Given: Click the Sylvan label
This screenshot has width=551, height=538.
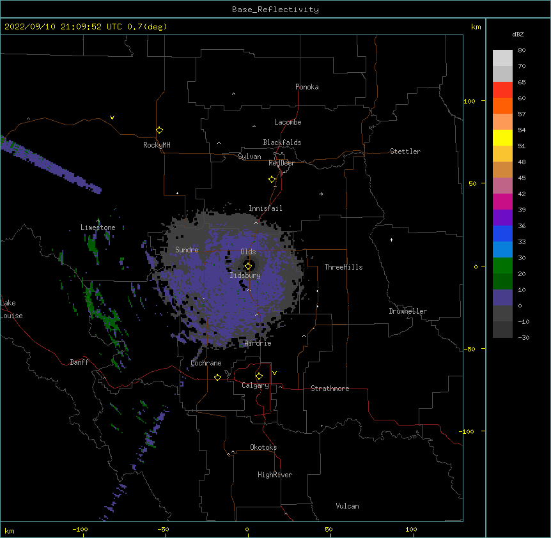Looking at the screenshot, I should coord(249,157).
